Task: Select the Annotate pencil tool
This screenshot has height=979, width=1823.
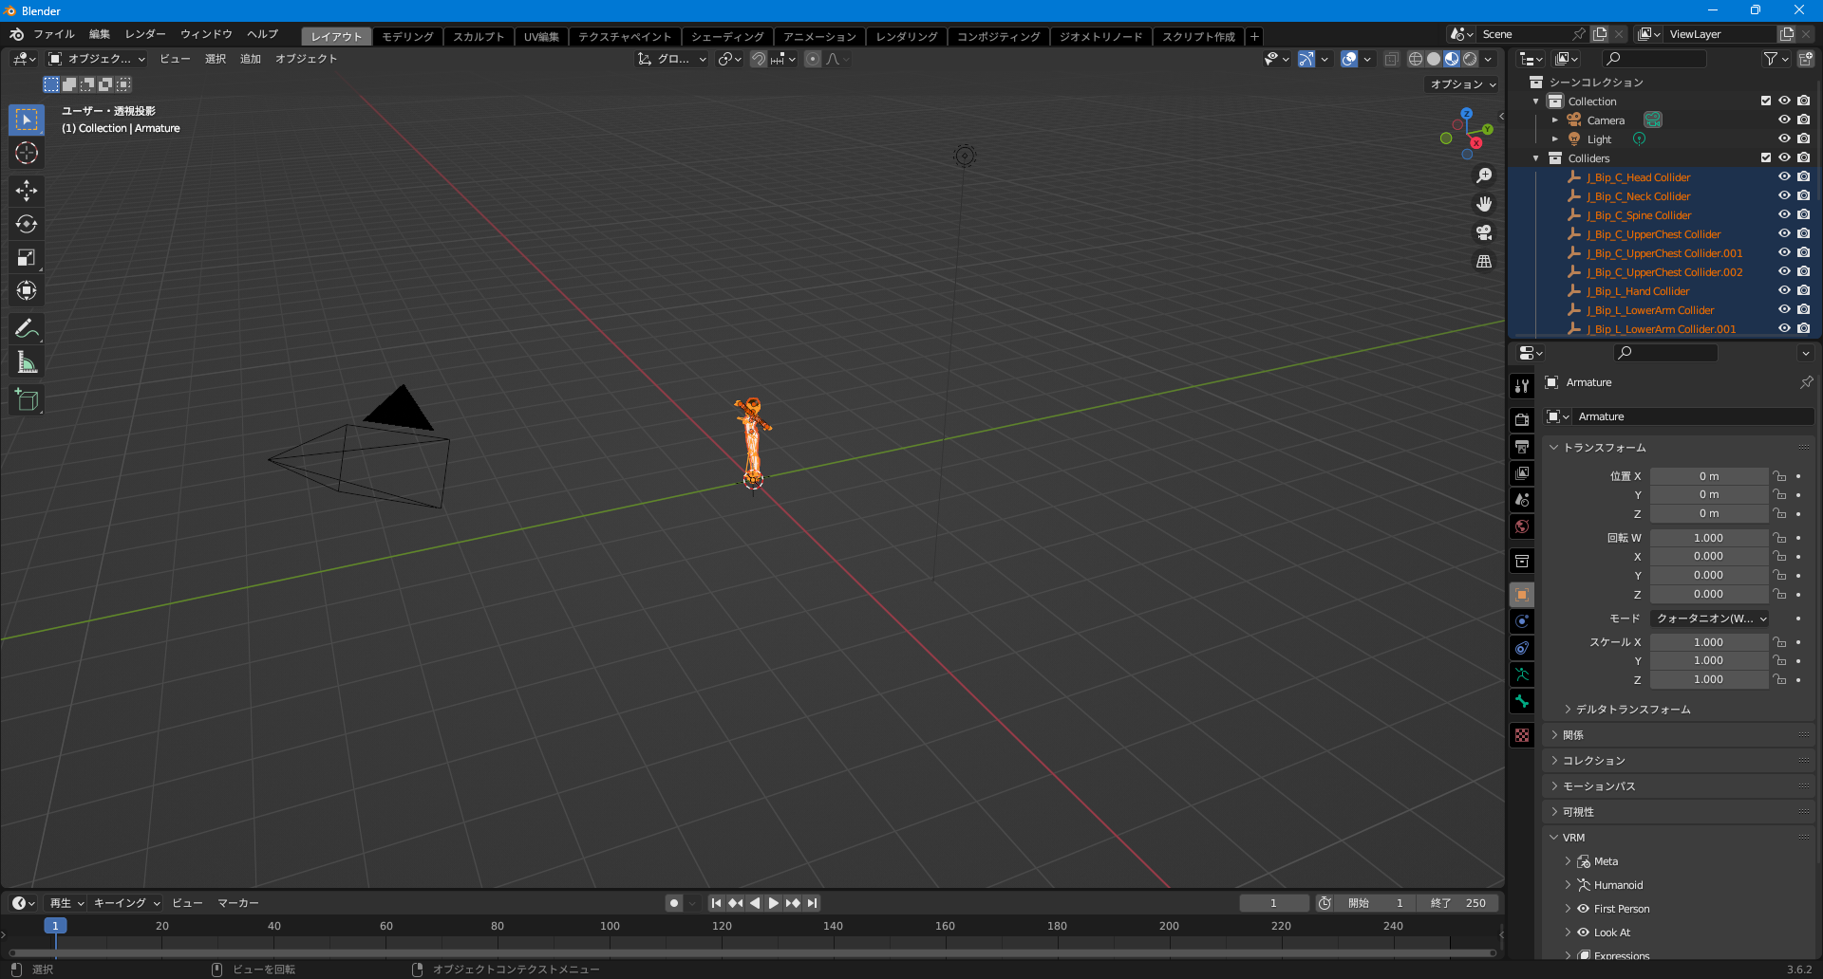Action: [27, 329]
